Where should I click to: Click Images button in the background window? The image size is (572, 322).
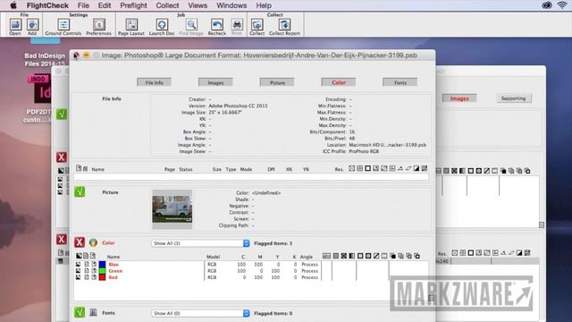point(459,98)
